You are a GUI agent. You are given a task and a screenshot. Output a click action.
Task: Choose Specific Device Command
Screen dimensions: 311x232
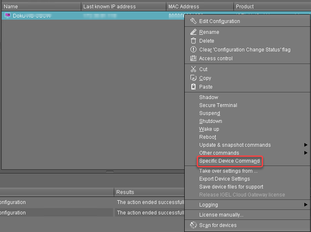[x=229, y=161]
